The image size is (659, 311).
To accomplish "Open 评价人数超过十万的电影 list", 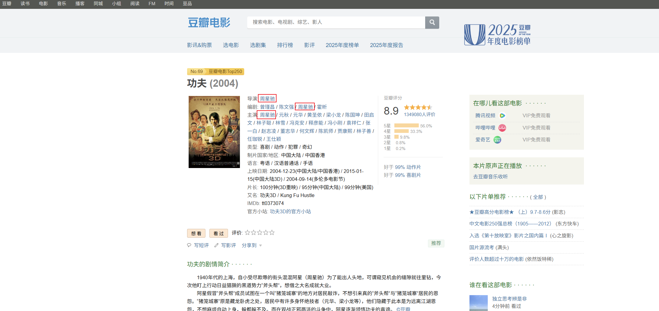I will pyautogui.click(x=497, y=259).
